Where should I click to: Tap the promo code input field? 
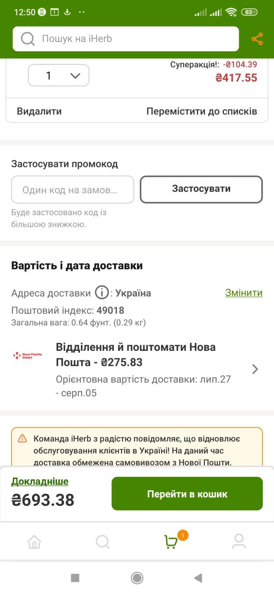73,189
